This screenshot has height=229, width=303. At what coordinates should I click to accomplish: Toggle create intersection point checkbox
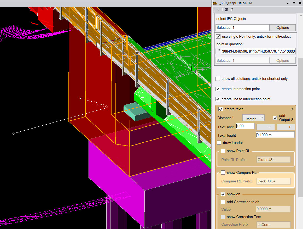point(218,89)
